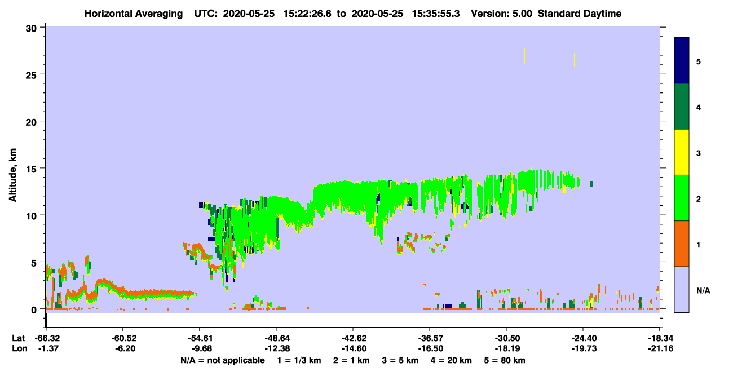This screenshot has width=733, height=376.
Task: Click latitude value -48.64
Action: (276, 338)
